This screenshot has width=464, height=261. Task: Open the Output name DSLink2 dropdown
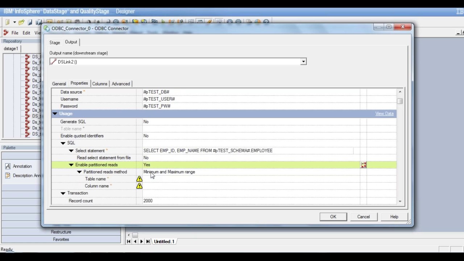pyautogui.click(x=303, y=62)
